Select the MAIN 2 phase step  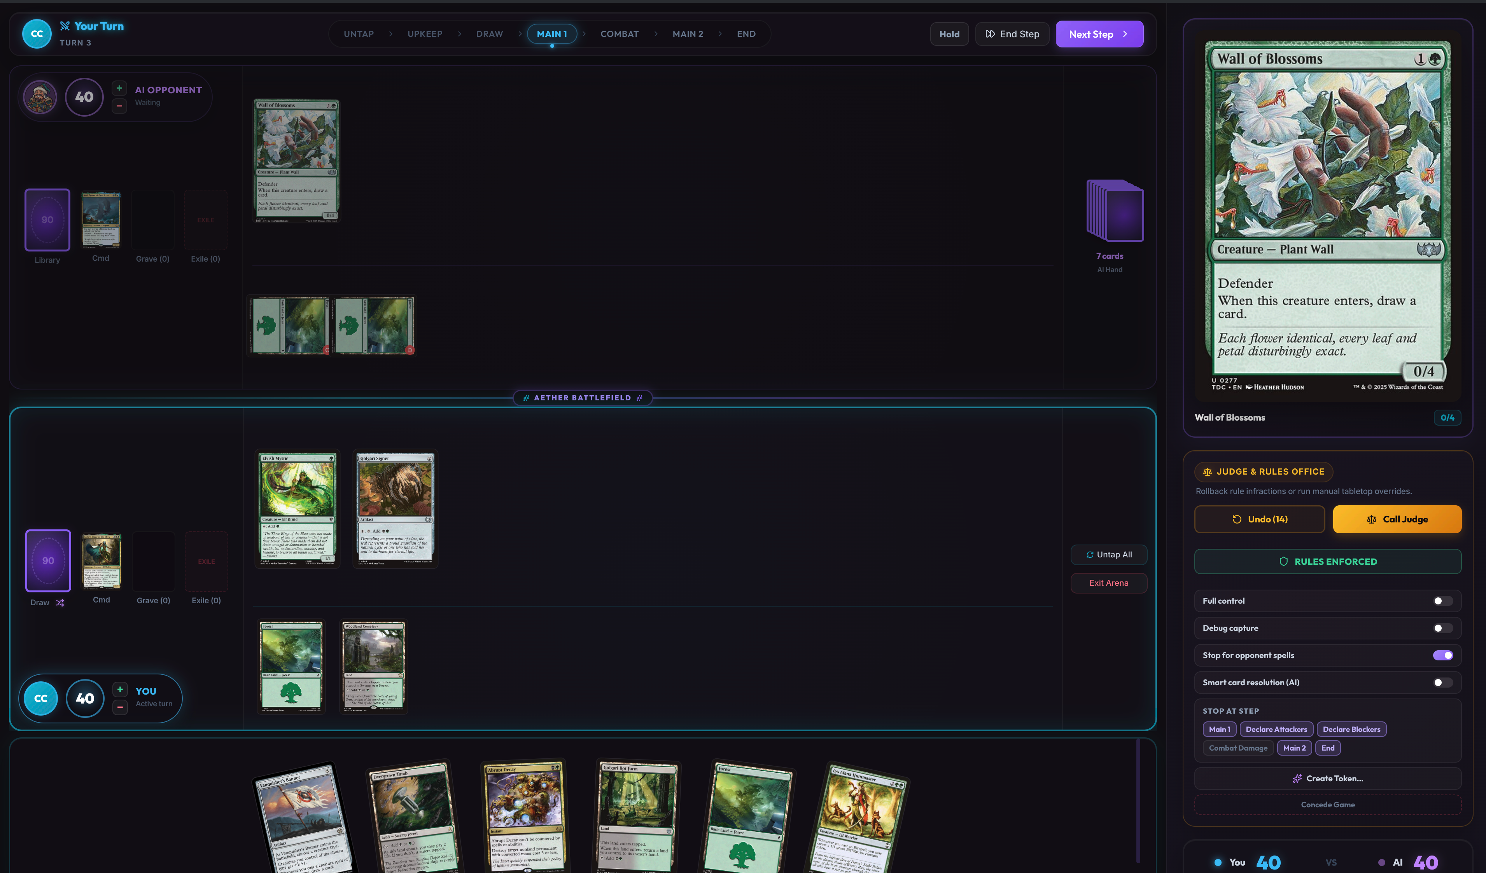coord(688,33)
